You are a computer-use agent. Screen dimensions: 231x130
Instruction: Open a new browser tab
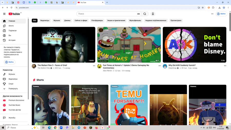coord(107,2)
